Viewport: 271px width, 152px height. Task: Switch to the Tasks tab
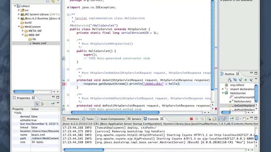(88, 119)
